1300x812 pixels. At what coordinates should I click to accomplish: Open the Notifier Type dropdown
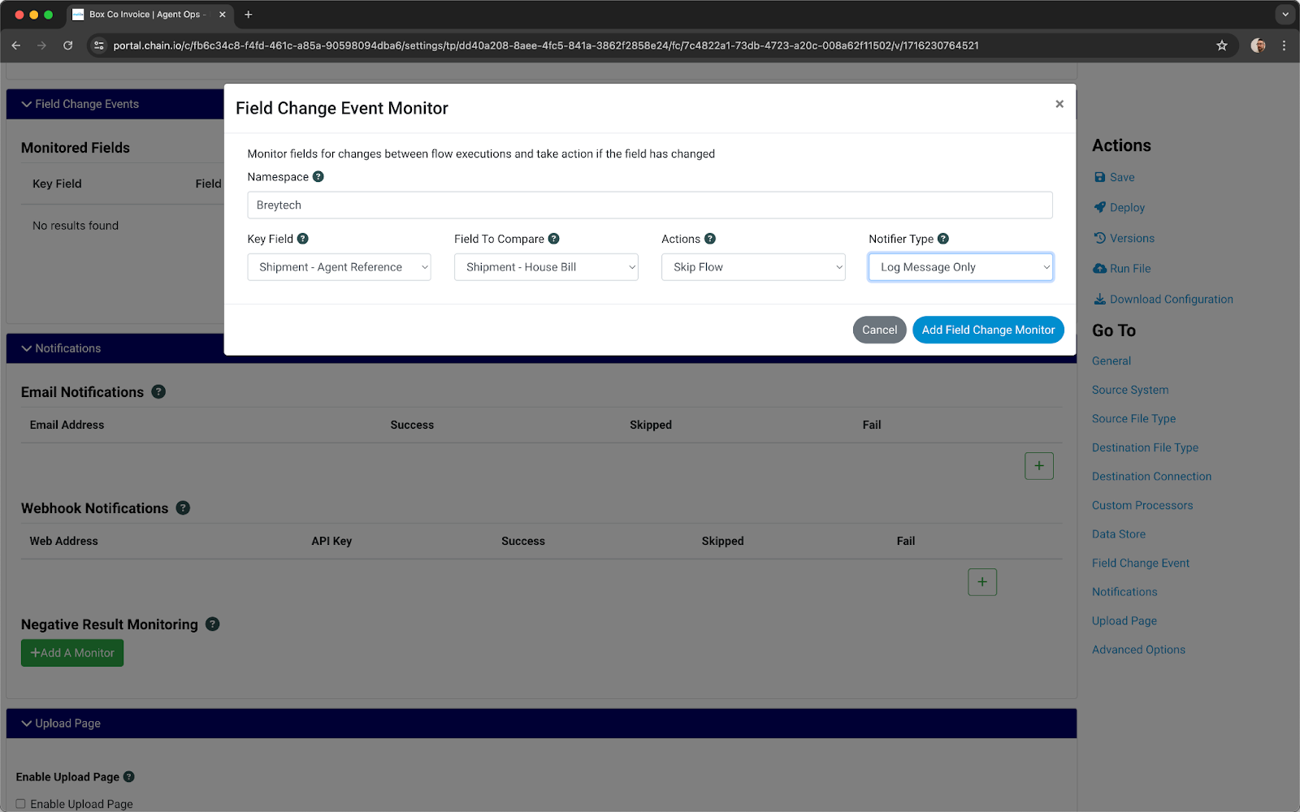[960, 267]
